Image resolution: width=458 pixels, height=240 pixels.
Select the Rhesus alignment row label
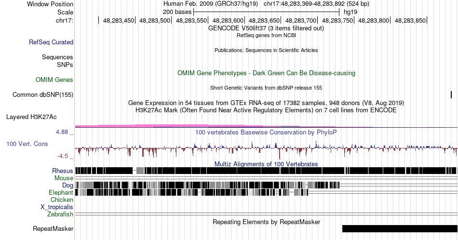click(x=63, y=171)
